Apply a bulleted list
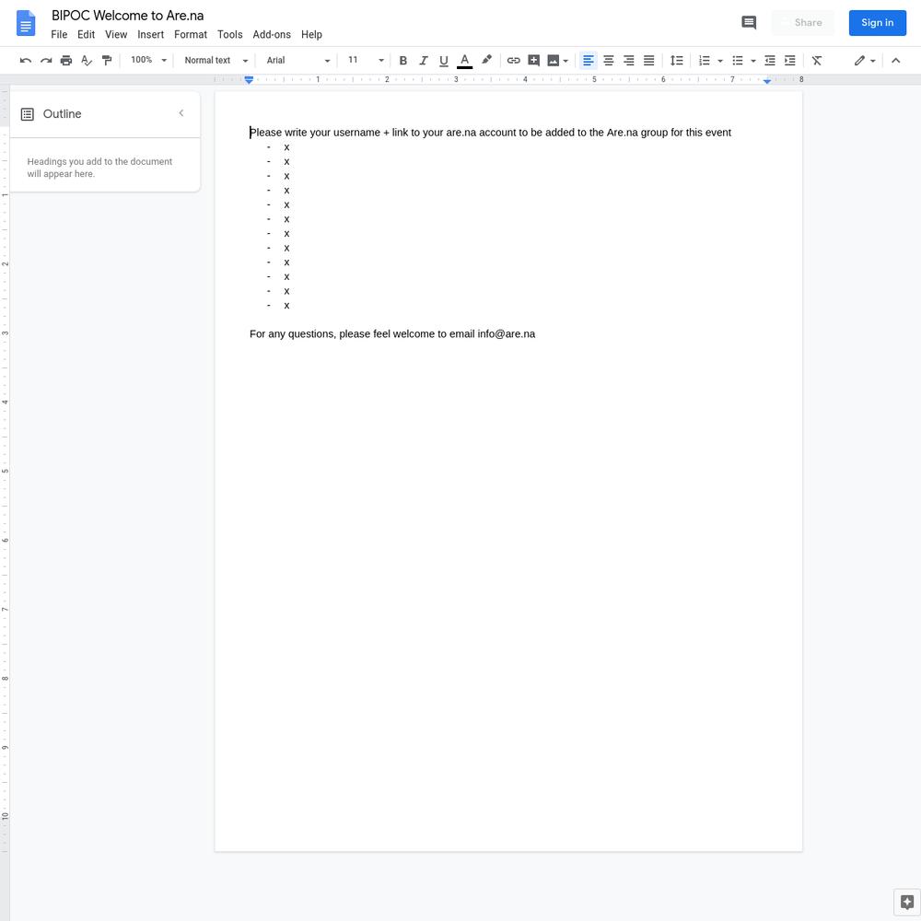The width and height of the screenshot is (921, 921). pos(738,61)
